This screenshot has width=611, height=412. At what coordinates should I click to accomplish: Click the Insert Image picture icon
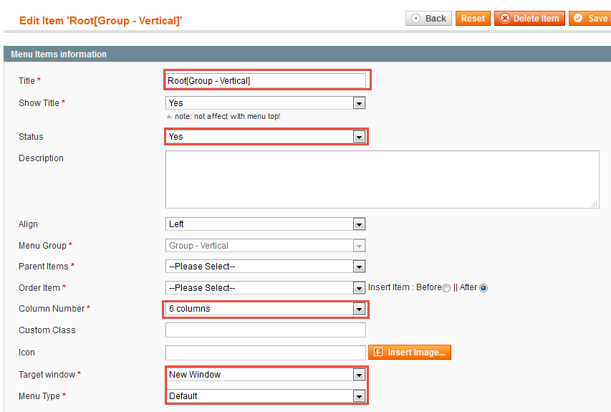pyautogui.click(x=378, y=352)
